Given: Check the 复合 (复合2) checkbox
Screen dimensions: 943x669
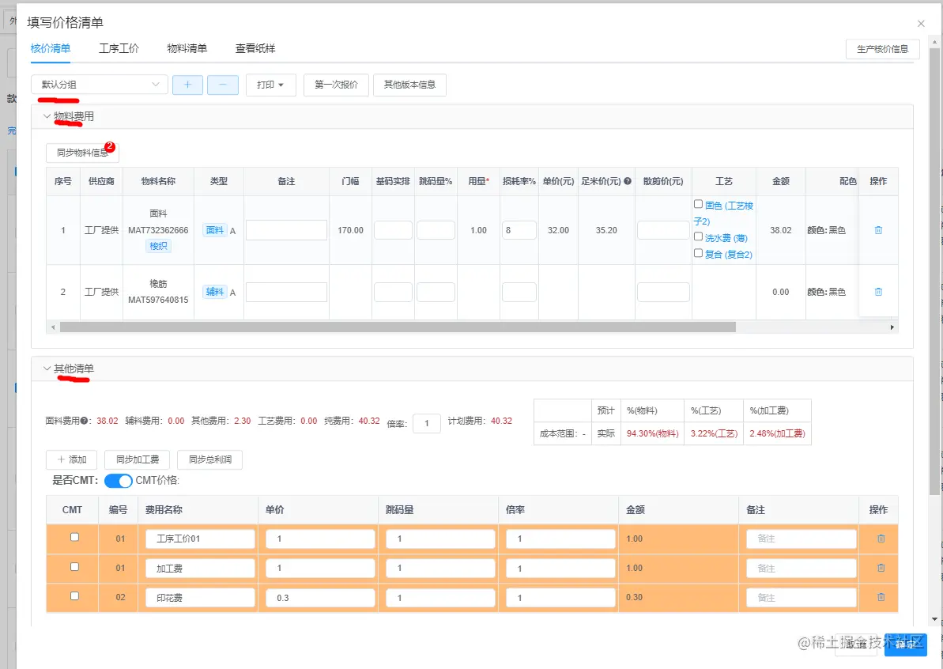Looking at the screenshot, I should 698,253.
